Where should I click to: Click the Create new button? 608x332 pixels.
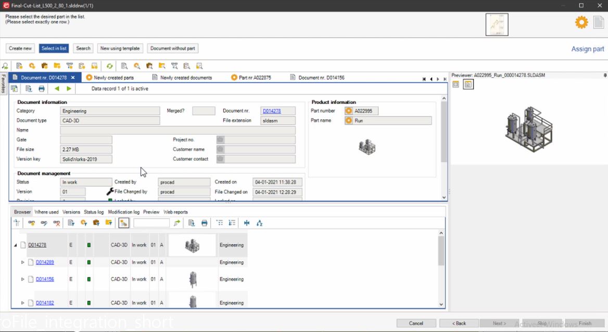[20, 48]
